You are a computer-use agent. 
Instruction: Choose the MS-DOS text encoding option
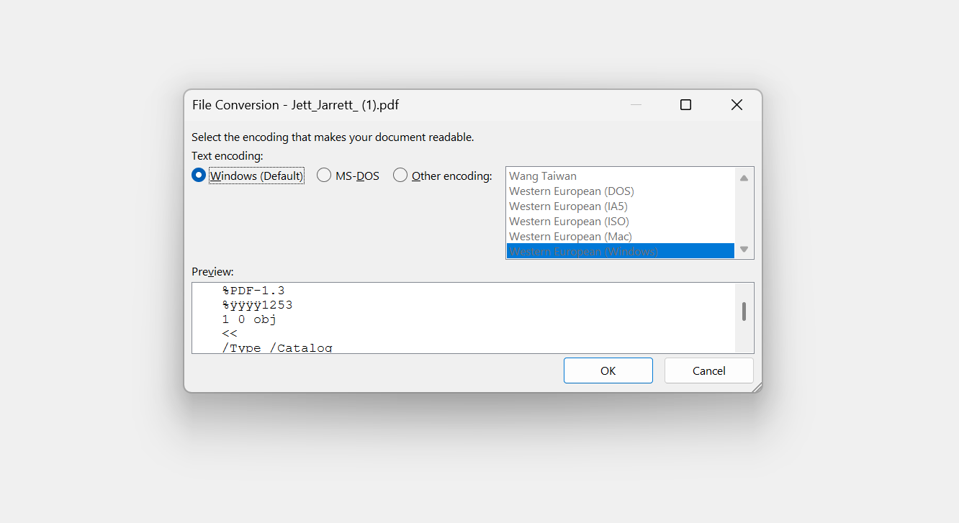point(324,175)
